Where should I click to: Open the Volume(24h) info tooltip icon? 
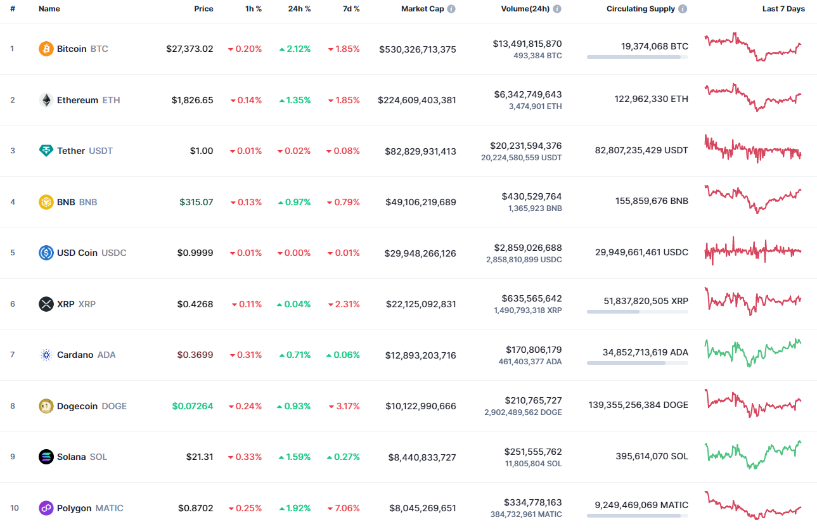point(557,9)
